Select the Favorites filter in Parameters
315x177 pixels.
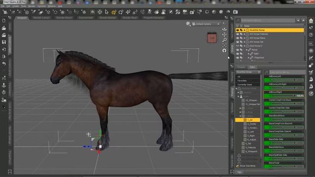click(x=248, y=81)
